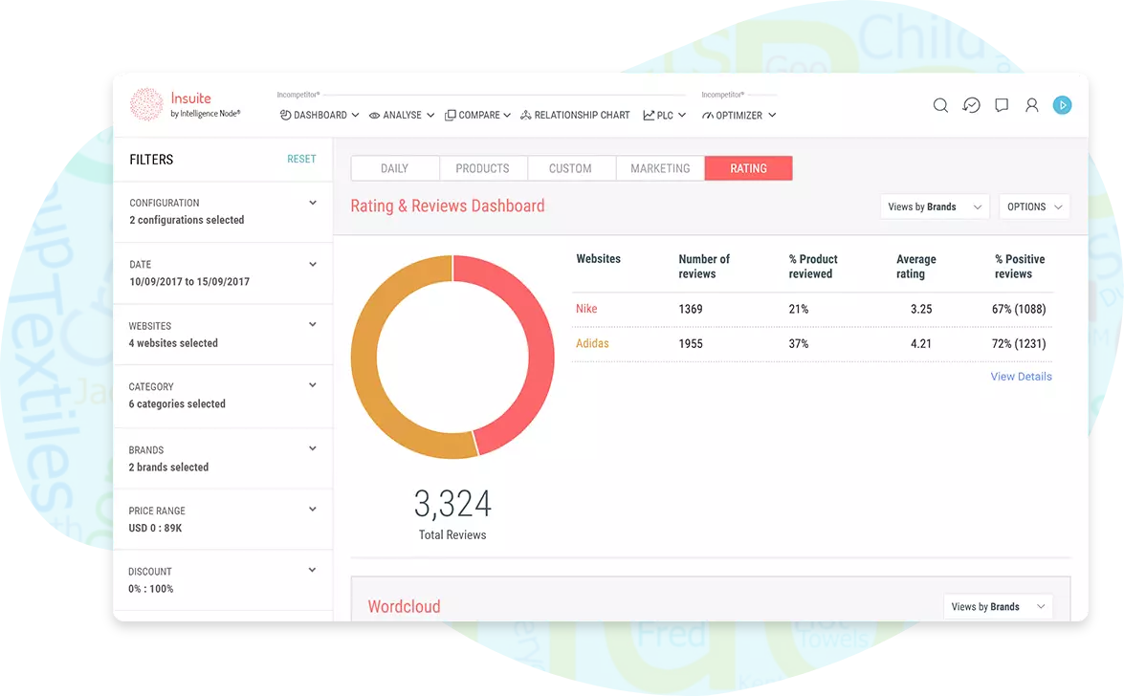Click the View Details link
The width and height of the screenshot is (1124, 696).
click(1021, 377)
